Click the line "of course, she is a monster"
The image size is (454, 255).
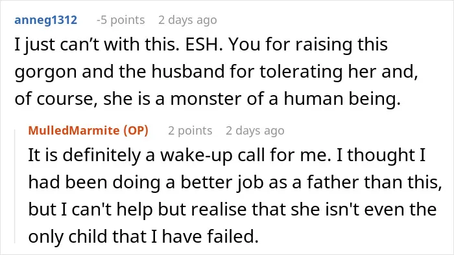tap(208, 99)
